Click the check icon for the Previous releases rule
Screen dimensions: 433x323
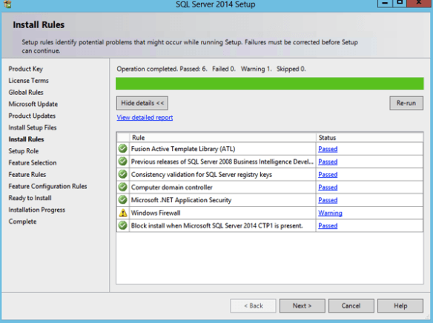122,161
